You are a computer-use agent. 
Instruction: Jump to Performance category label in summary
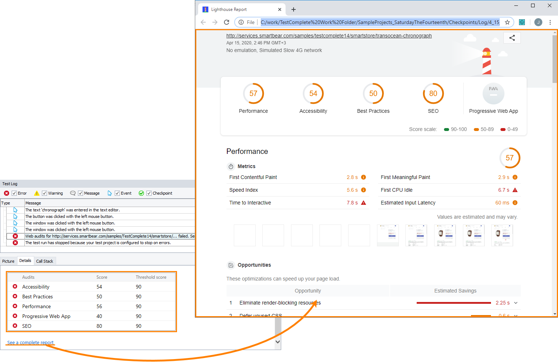click(254, 111)
